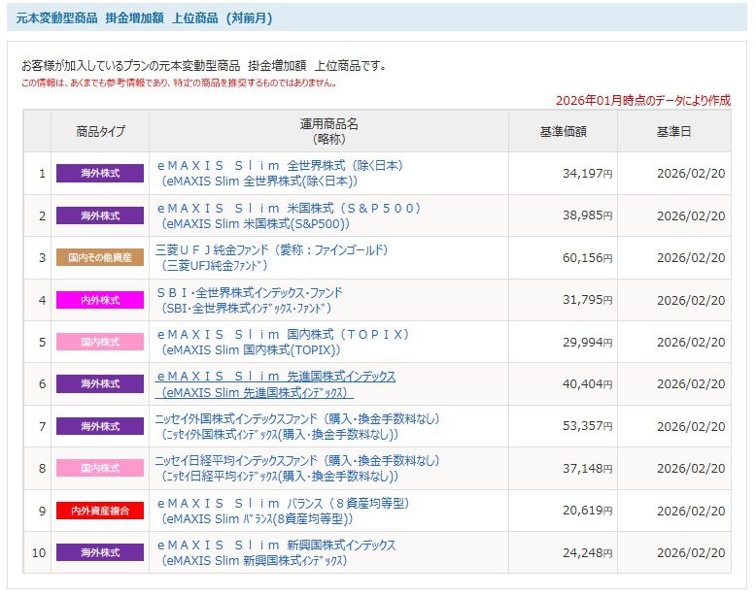Open ニッセイ日経平均インデックスファンド link

[297, 468]
